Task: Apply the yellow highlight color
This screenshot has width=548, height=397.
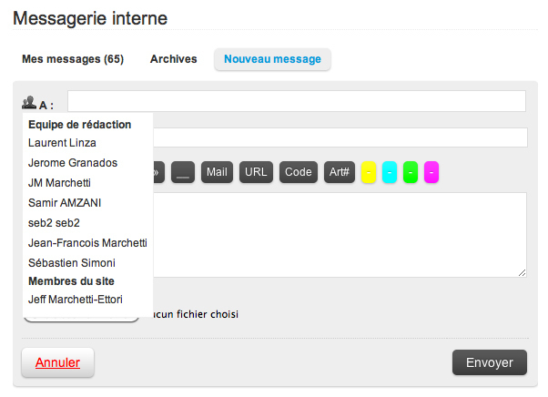Action: tap(369, 172)
